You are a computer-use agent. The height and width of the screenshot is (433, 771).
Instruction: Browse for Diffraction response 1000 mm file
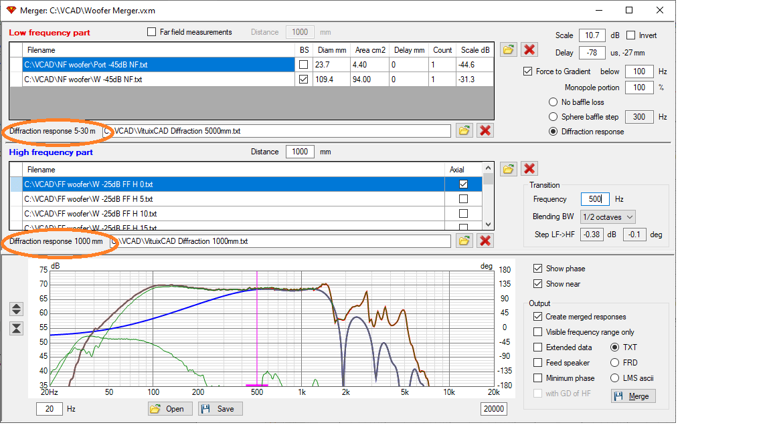[464, 241]
